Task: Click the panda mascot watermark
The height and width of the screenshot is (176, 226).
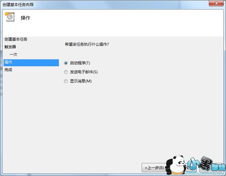Action: pyautogui.click(x=176, y=165)
